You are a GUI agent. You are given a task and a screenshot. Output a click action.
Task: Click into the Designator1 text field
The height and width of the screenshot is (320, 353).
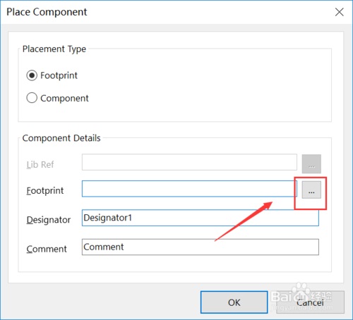(201, 218)
